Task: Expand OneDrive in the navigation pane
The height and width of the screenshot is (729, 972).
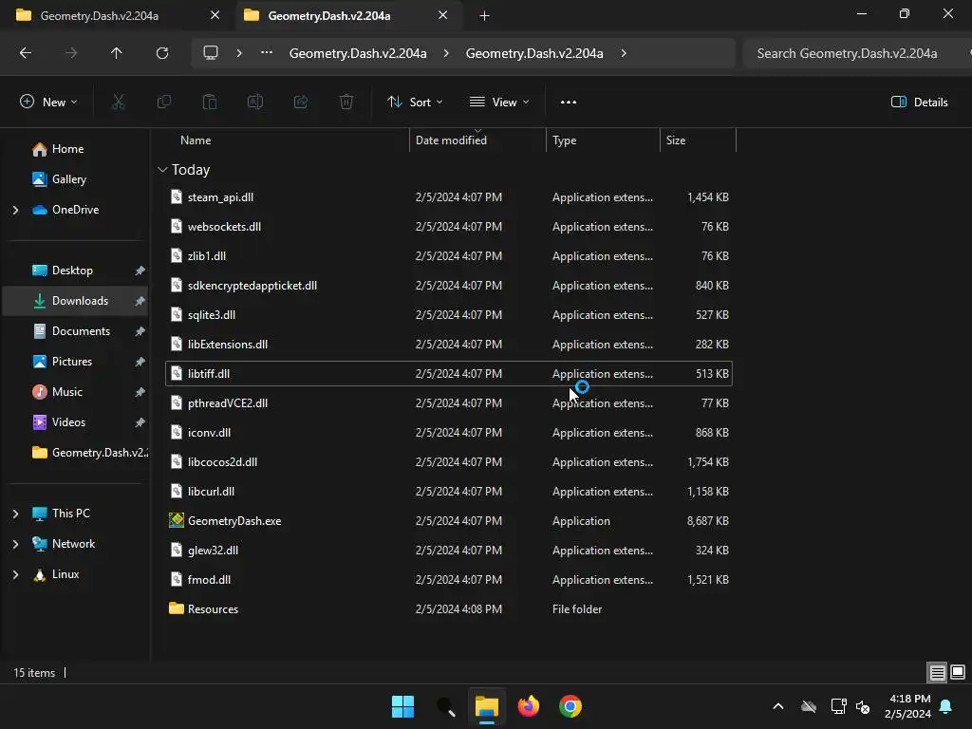Action: (x=15, y=210)
